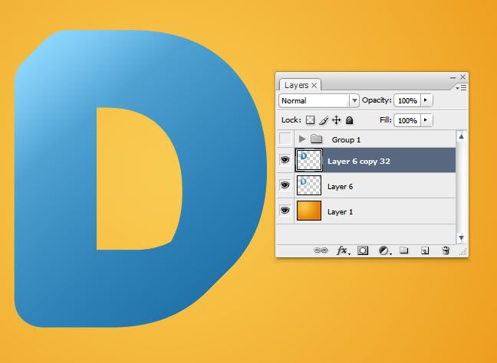Hide Layer 1 background

pyautogui.click(x=285, y=211)
